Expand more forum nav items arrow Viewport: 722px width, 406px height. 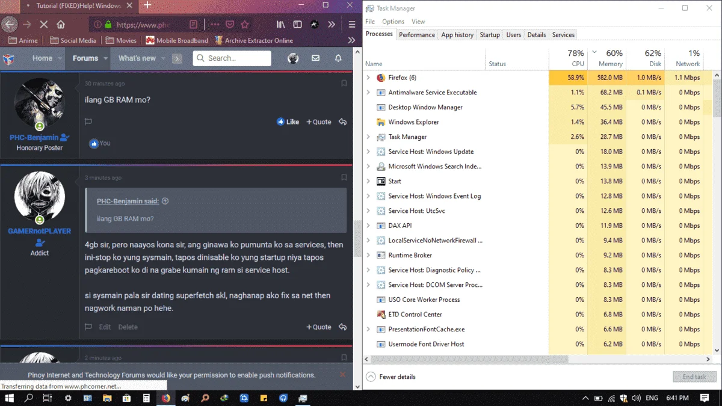177,59
